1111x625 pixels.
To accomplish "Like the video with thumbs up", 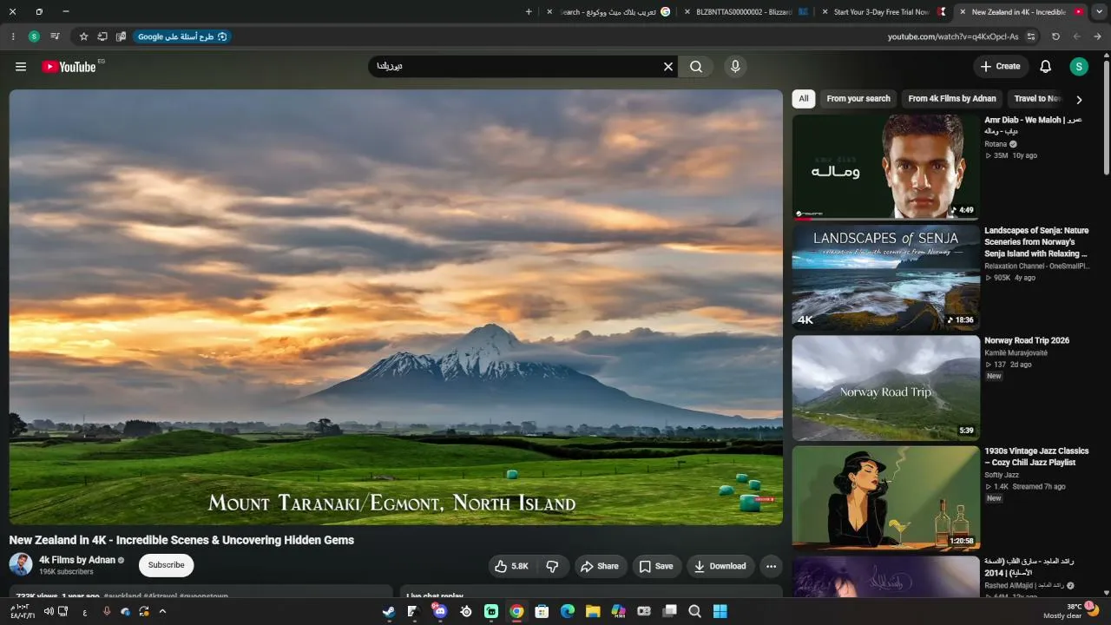I will 512,566.
